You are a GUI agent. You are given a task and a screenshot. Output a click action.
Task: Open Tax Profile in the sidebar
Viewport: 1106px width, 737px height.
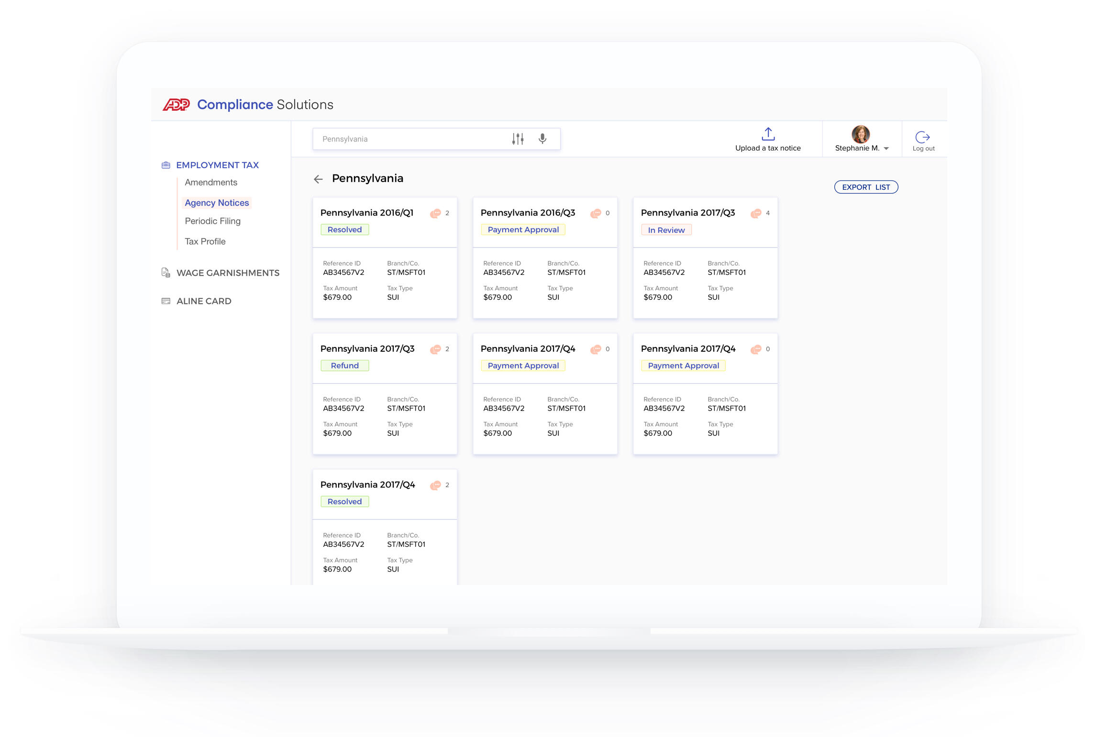click(205, 242)
